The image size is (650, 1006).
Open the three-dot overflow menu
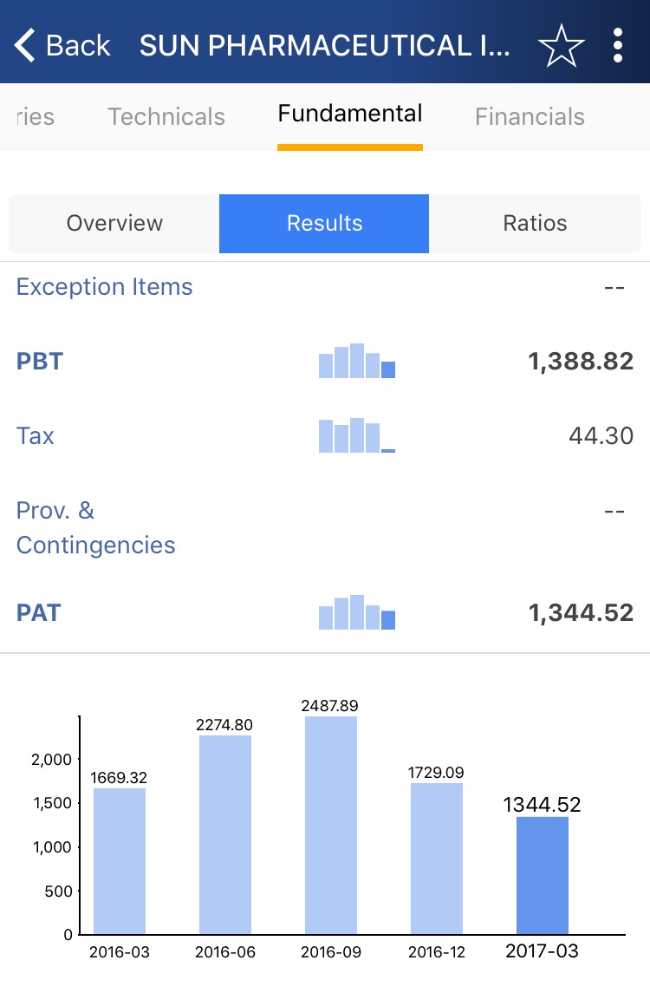coord(617,46)
